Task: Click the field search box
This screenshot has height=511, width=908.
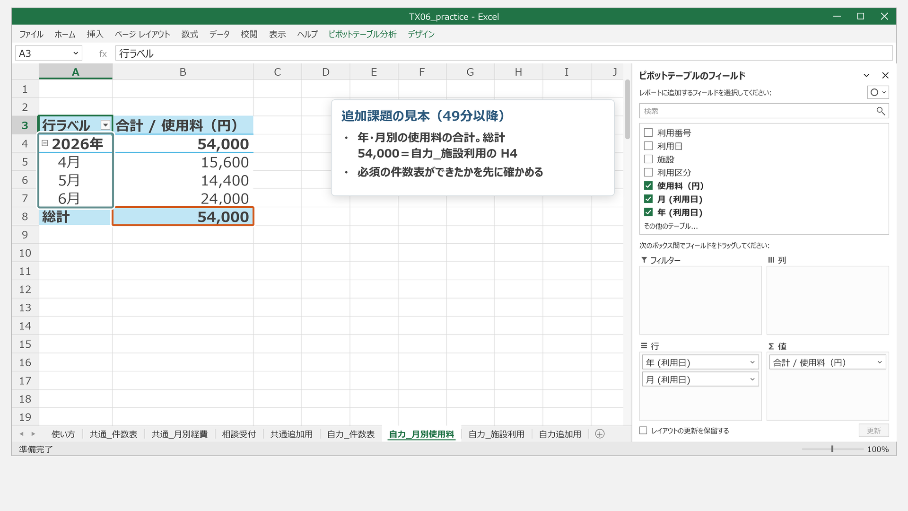Action: coord(764,111)
